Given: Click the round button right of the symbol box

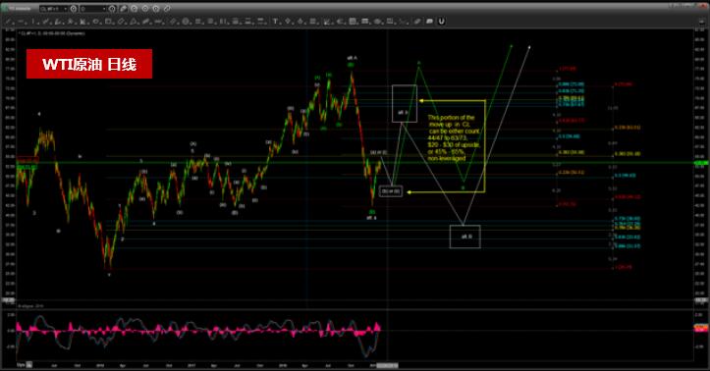Looking at the screenshot, I should coord(74,9).
